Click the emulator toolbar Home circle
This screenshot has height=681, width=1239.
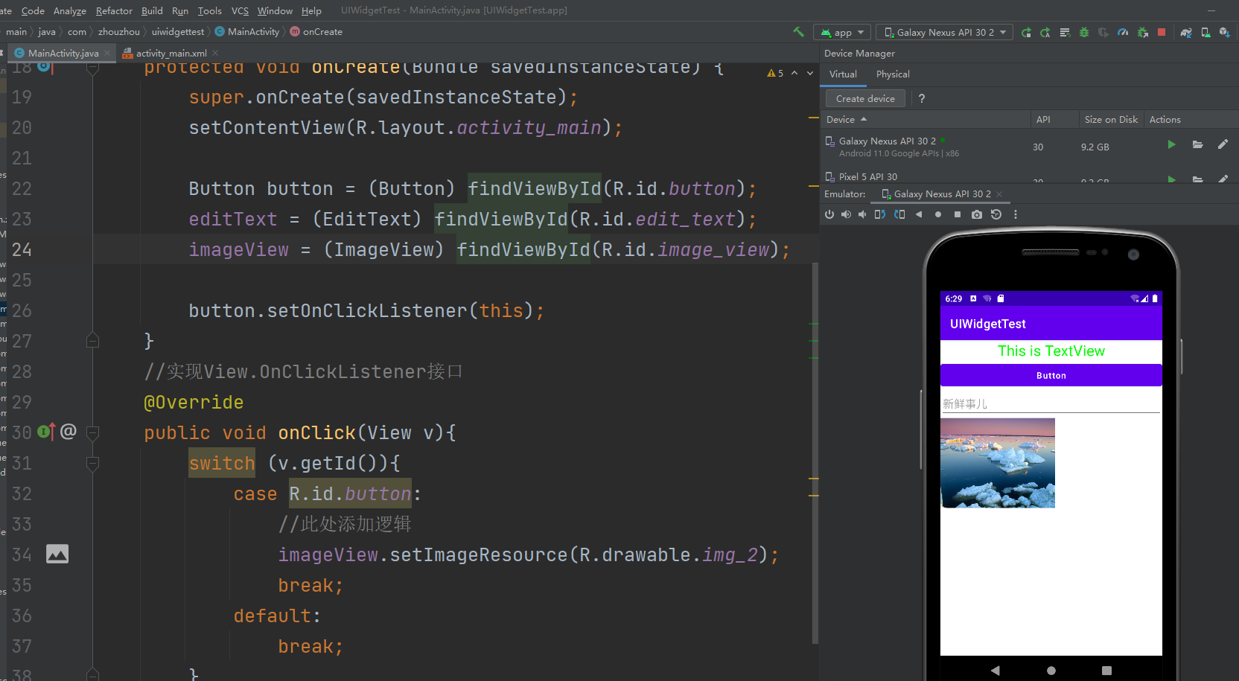point(938,214)
